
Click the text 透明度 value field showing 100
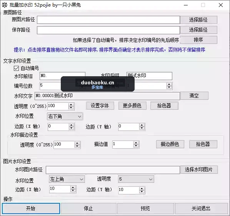click(x=58, y=106)
